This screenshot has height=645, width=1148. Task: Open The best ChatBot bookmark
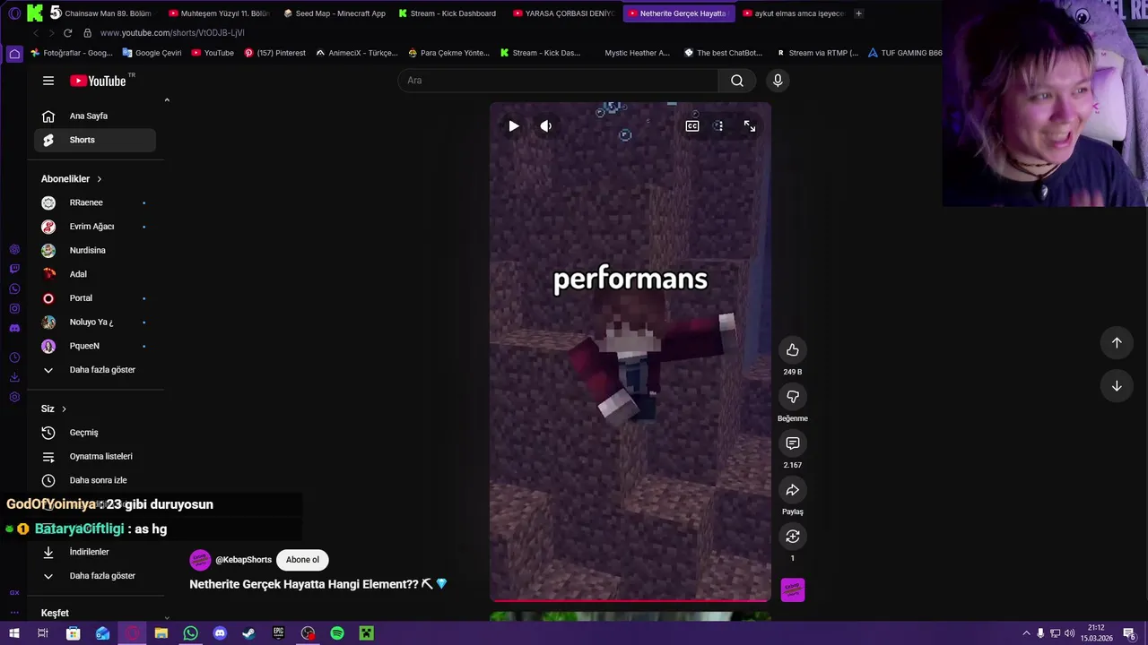pyautogui.click(x=724, y=53)
